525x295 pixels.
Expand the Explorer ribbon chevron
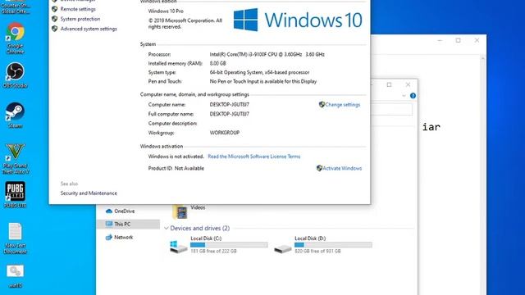[404, 96]
